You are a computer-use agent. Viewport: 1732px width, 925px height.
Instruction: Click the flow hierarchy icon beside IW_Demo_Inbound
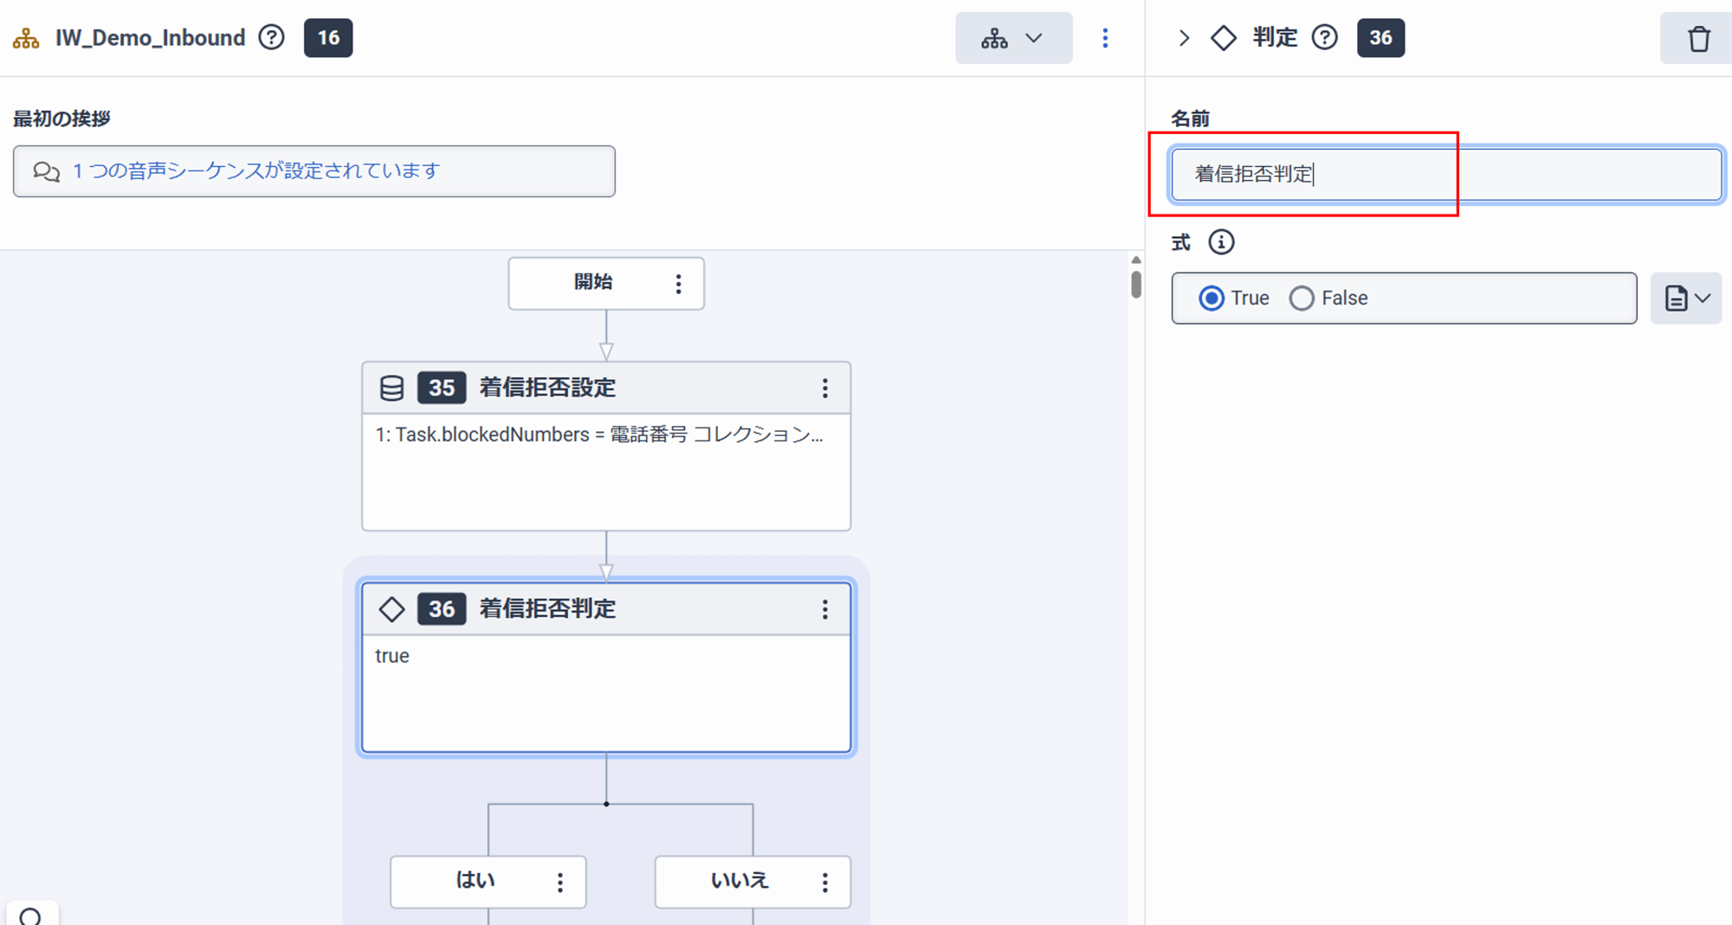[26, 38]
